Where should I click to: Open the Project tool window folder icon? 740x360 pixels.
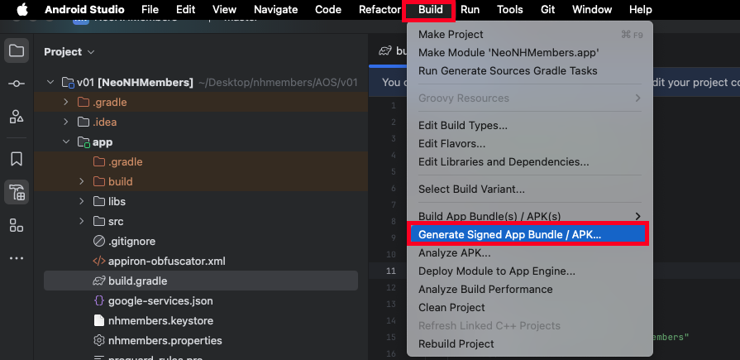point(17,51)
